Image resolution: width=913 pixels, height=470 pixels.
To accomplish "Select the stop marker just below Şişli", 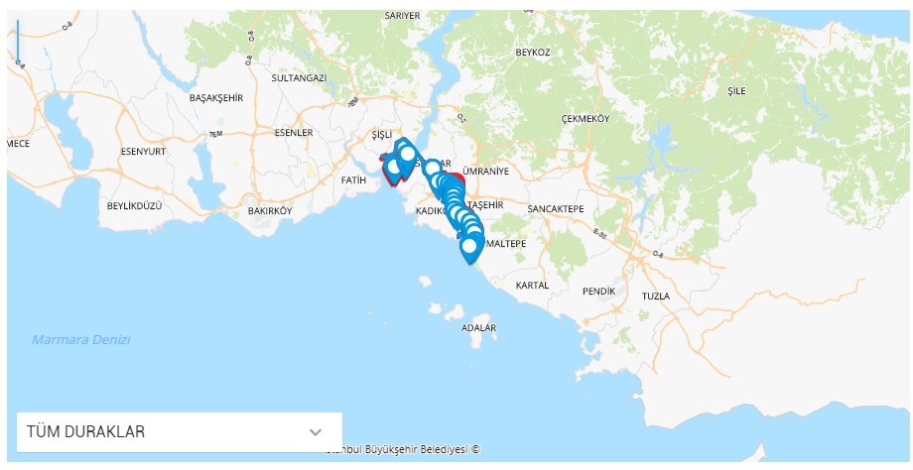I will click(408, 156).
